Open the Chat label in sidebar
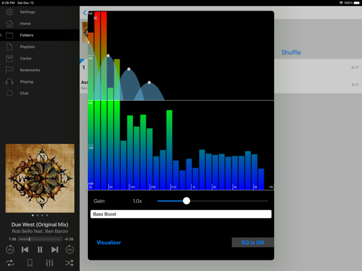 tap(24, 94)
